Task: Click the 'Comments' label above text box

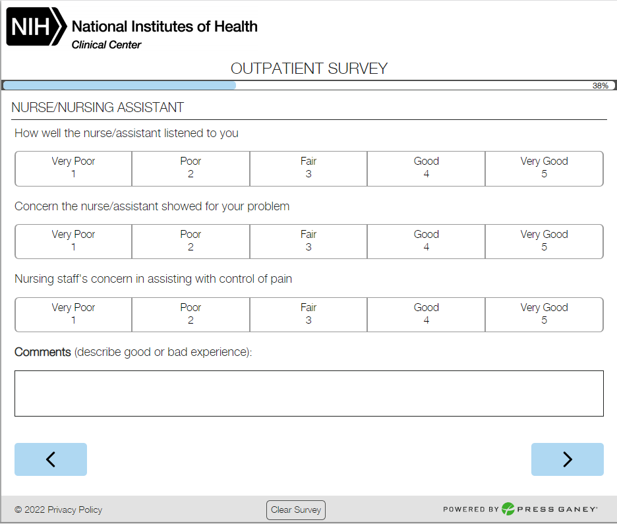Action: click(x=42, y=352)
